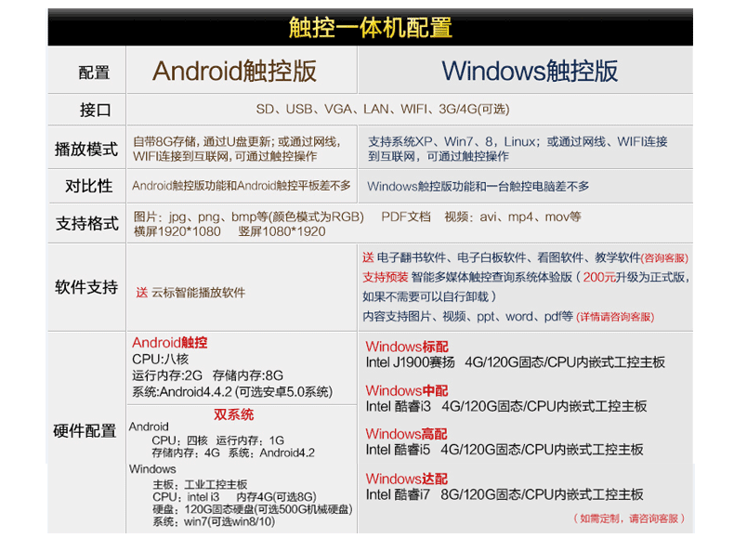The height and width of the screenshot is (538, 734).
Task: Click the red 双系统 heading
Action: point(233,414)
